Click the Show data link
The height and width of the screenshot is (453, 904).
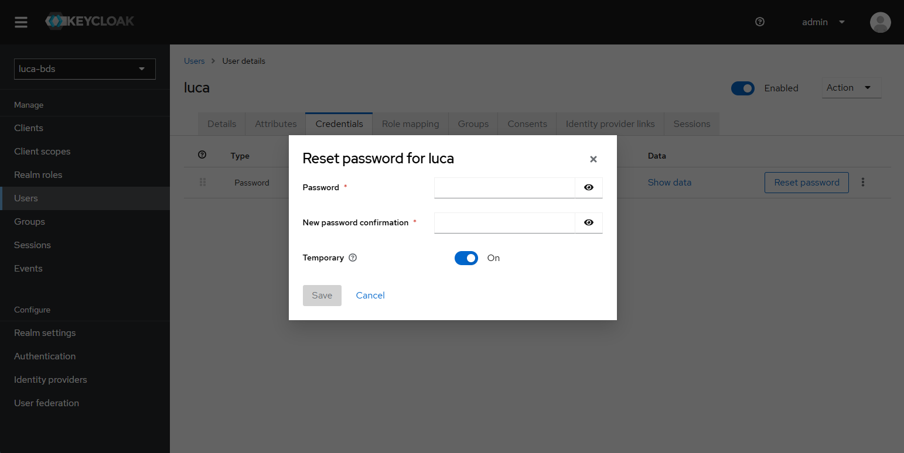coord(670,182)
